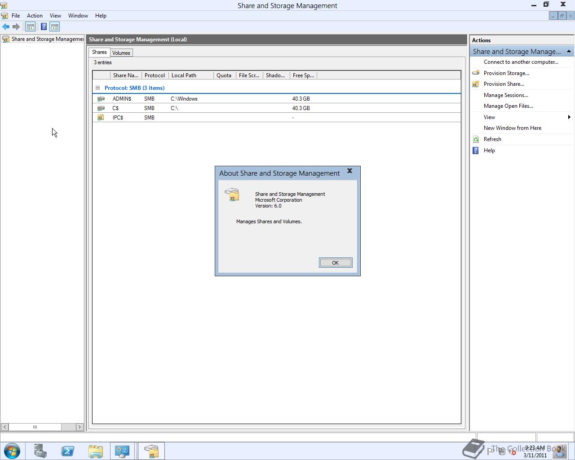Open the Help menu in menu bar
Screen dimensions: 575x460
point(101,16)
